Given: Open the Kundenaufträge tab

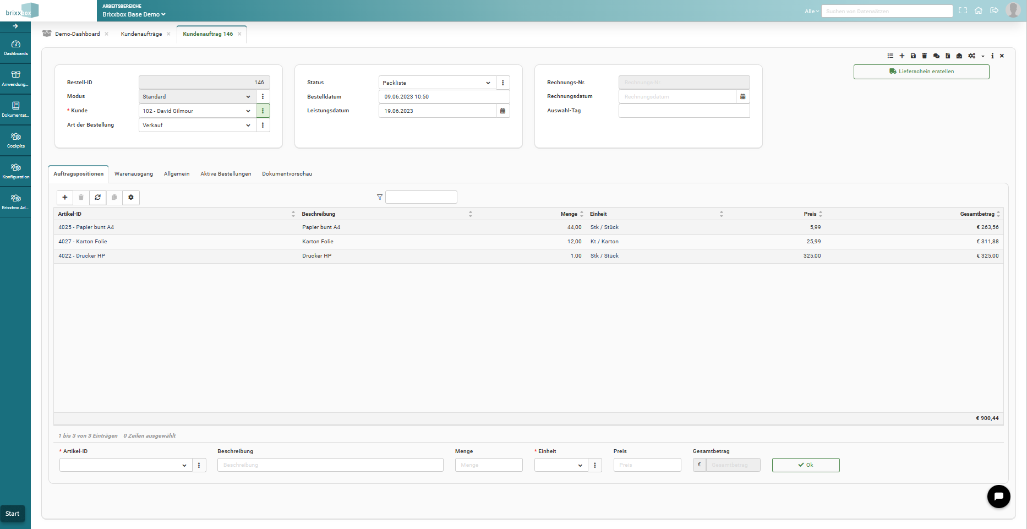Looking at the screenshot, I should [x=141, y=34].
